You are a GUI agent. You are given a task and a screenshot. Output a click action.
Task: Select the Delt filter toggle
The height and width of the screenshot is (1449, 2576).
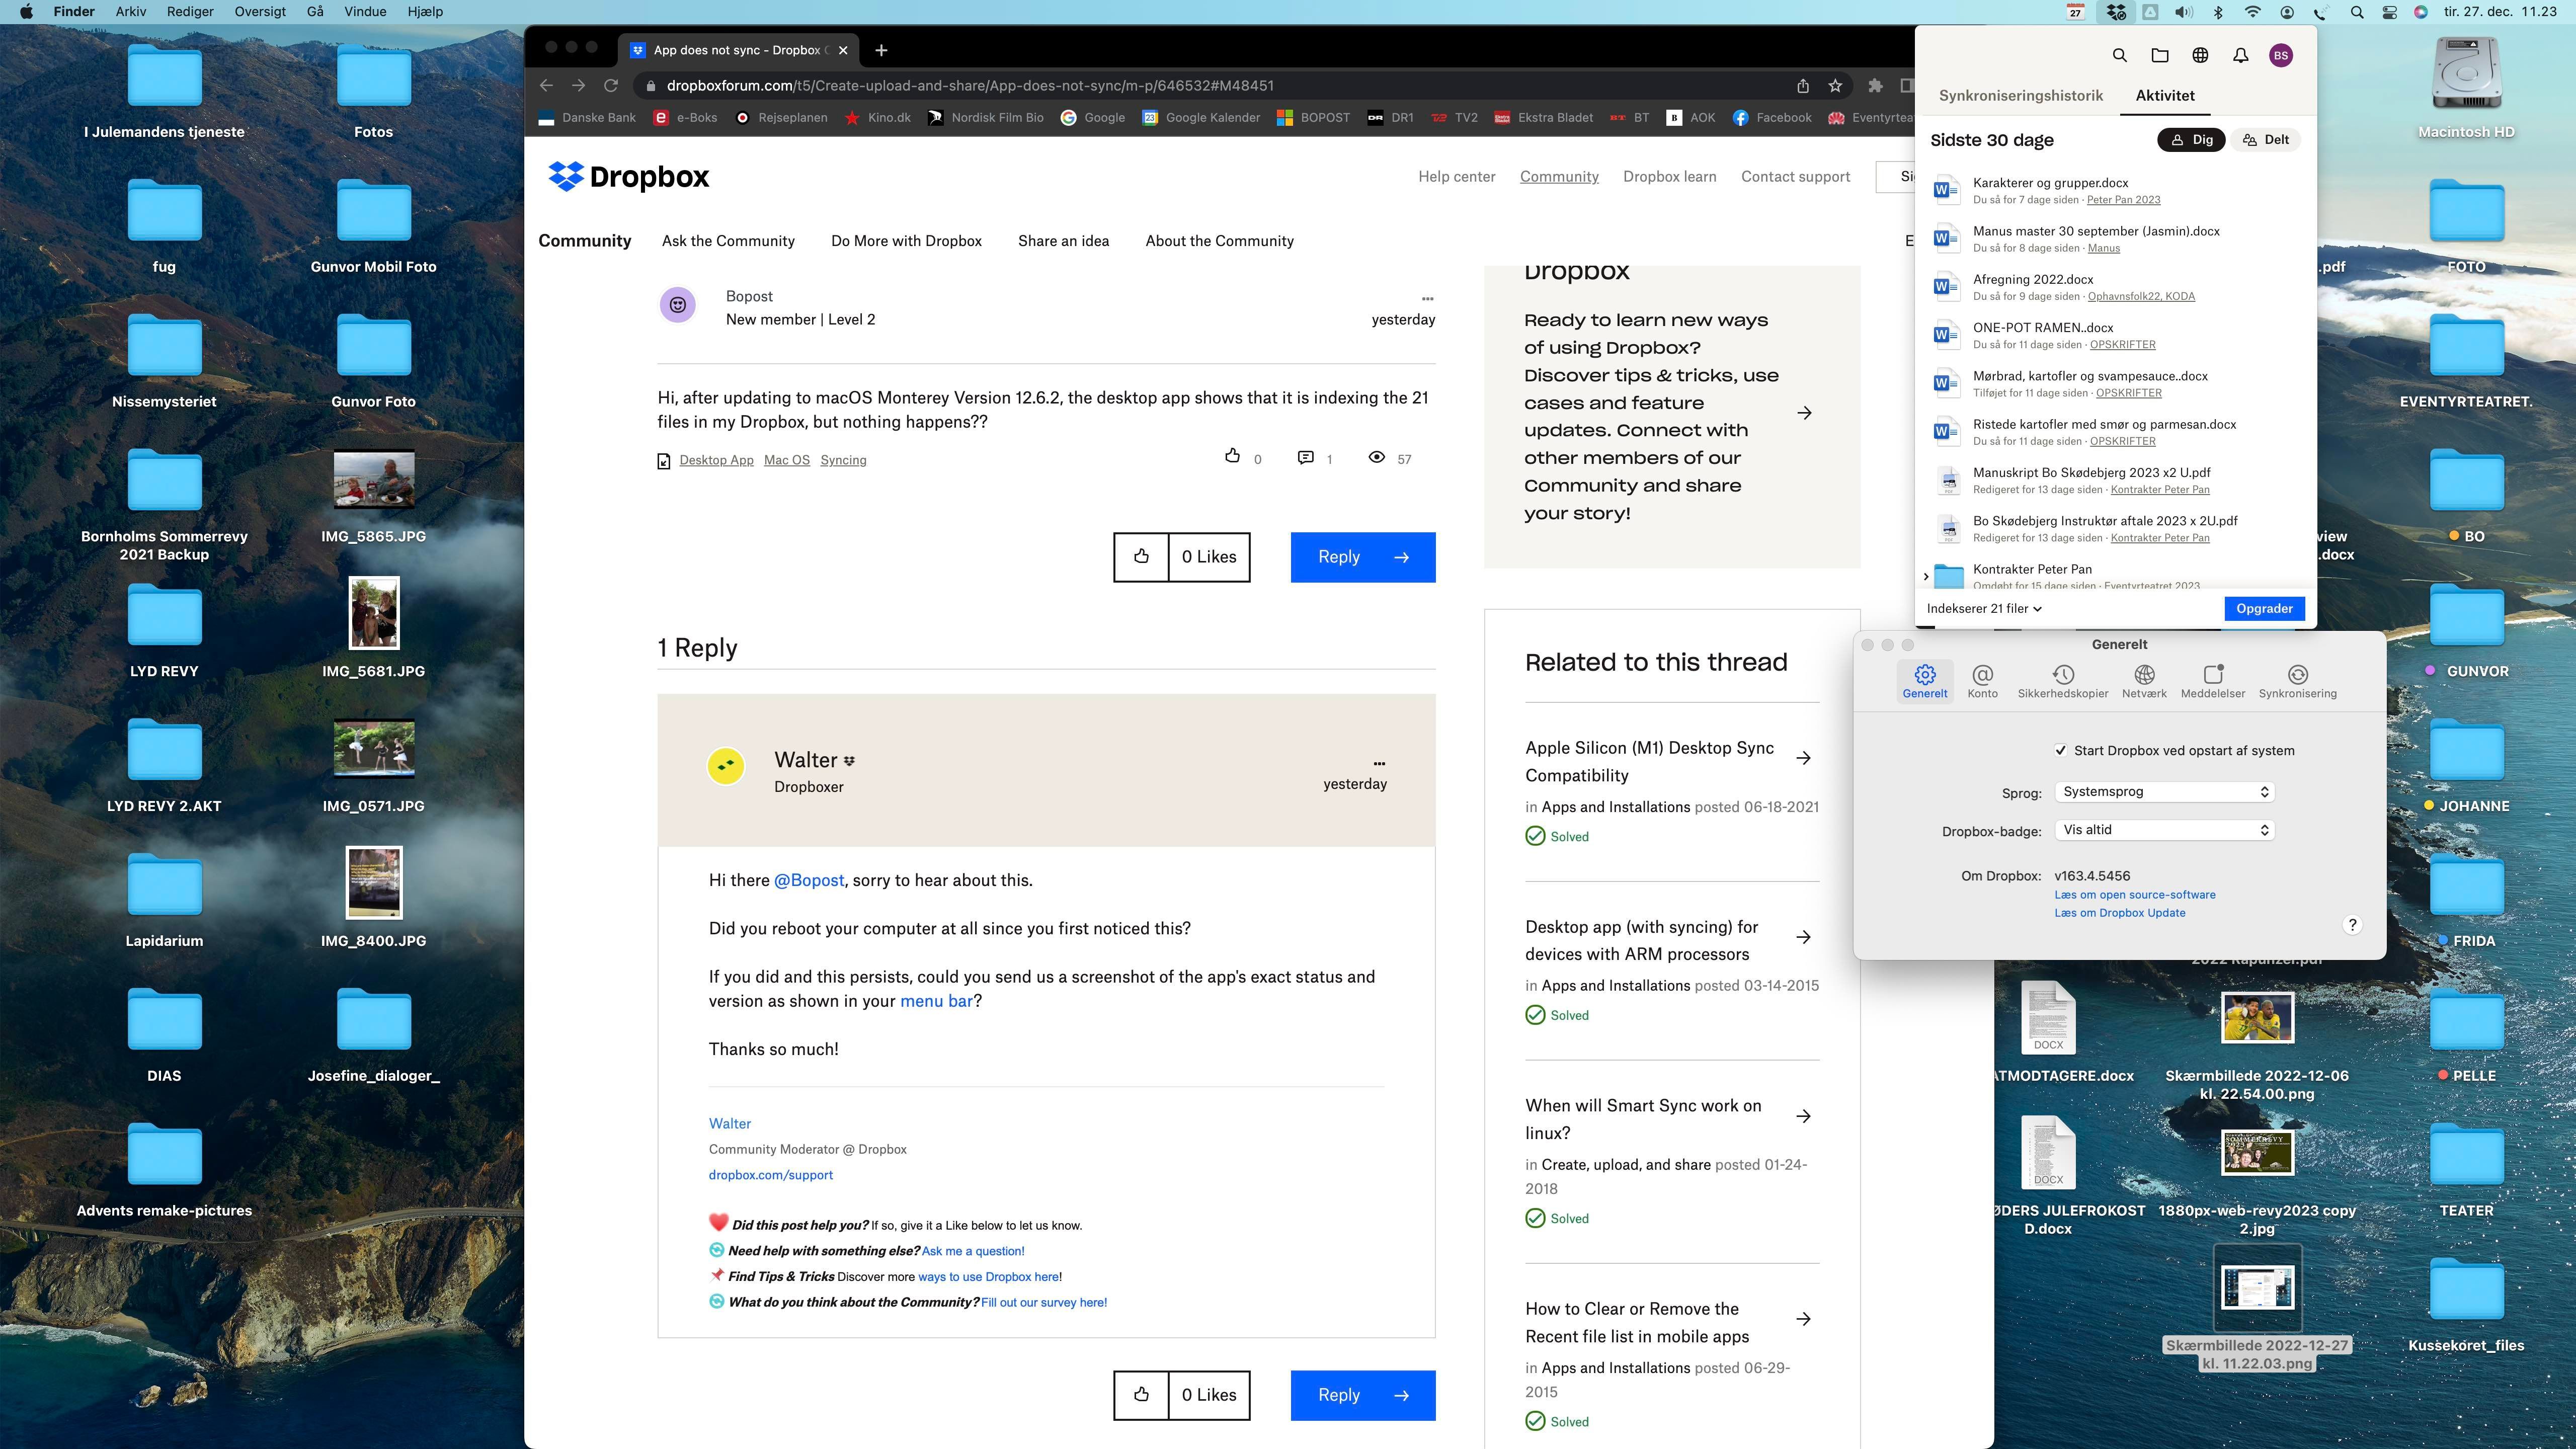point(2266,140)
